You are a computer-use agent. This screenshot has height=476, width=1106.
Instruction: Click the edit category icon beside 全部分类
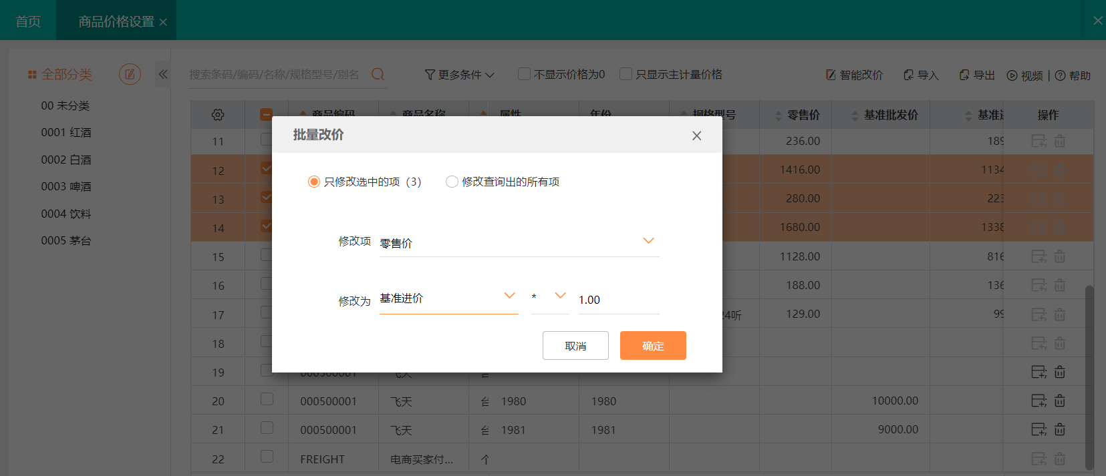click(130, 74)
